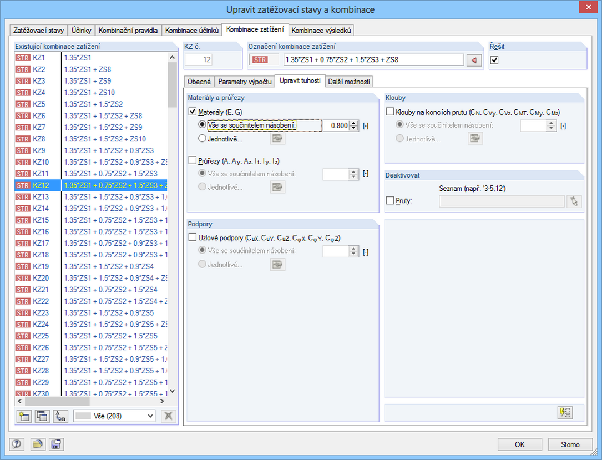This screenshot has height=460, width=602.
Task: Select row KZ19 '1.35*ZS1 + 1.5*ZS2 + 0.9*ZS4'
Action: pyautogui.click(x=91, y=266)
